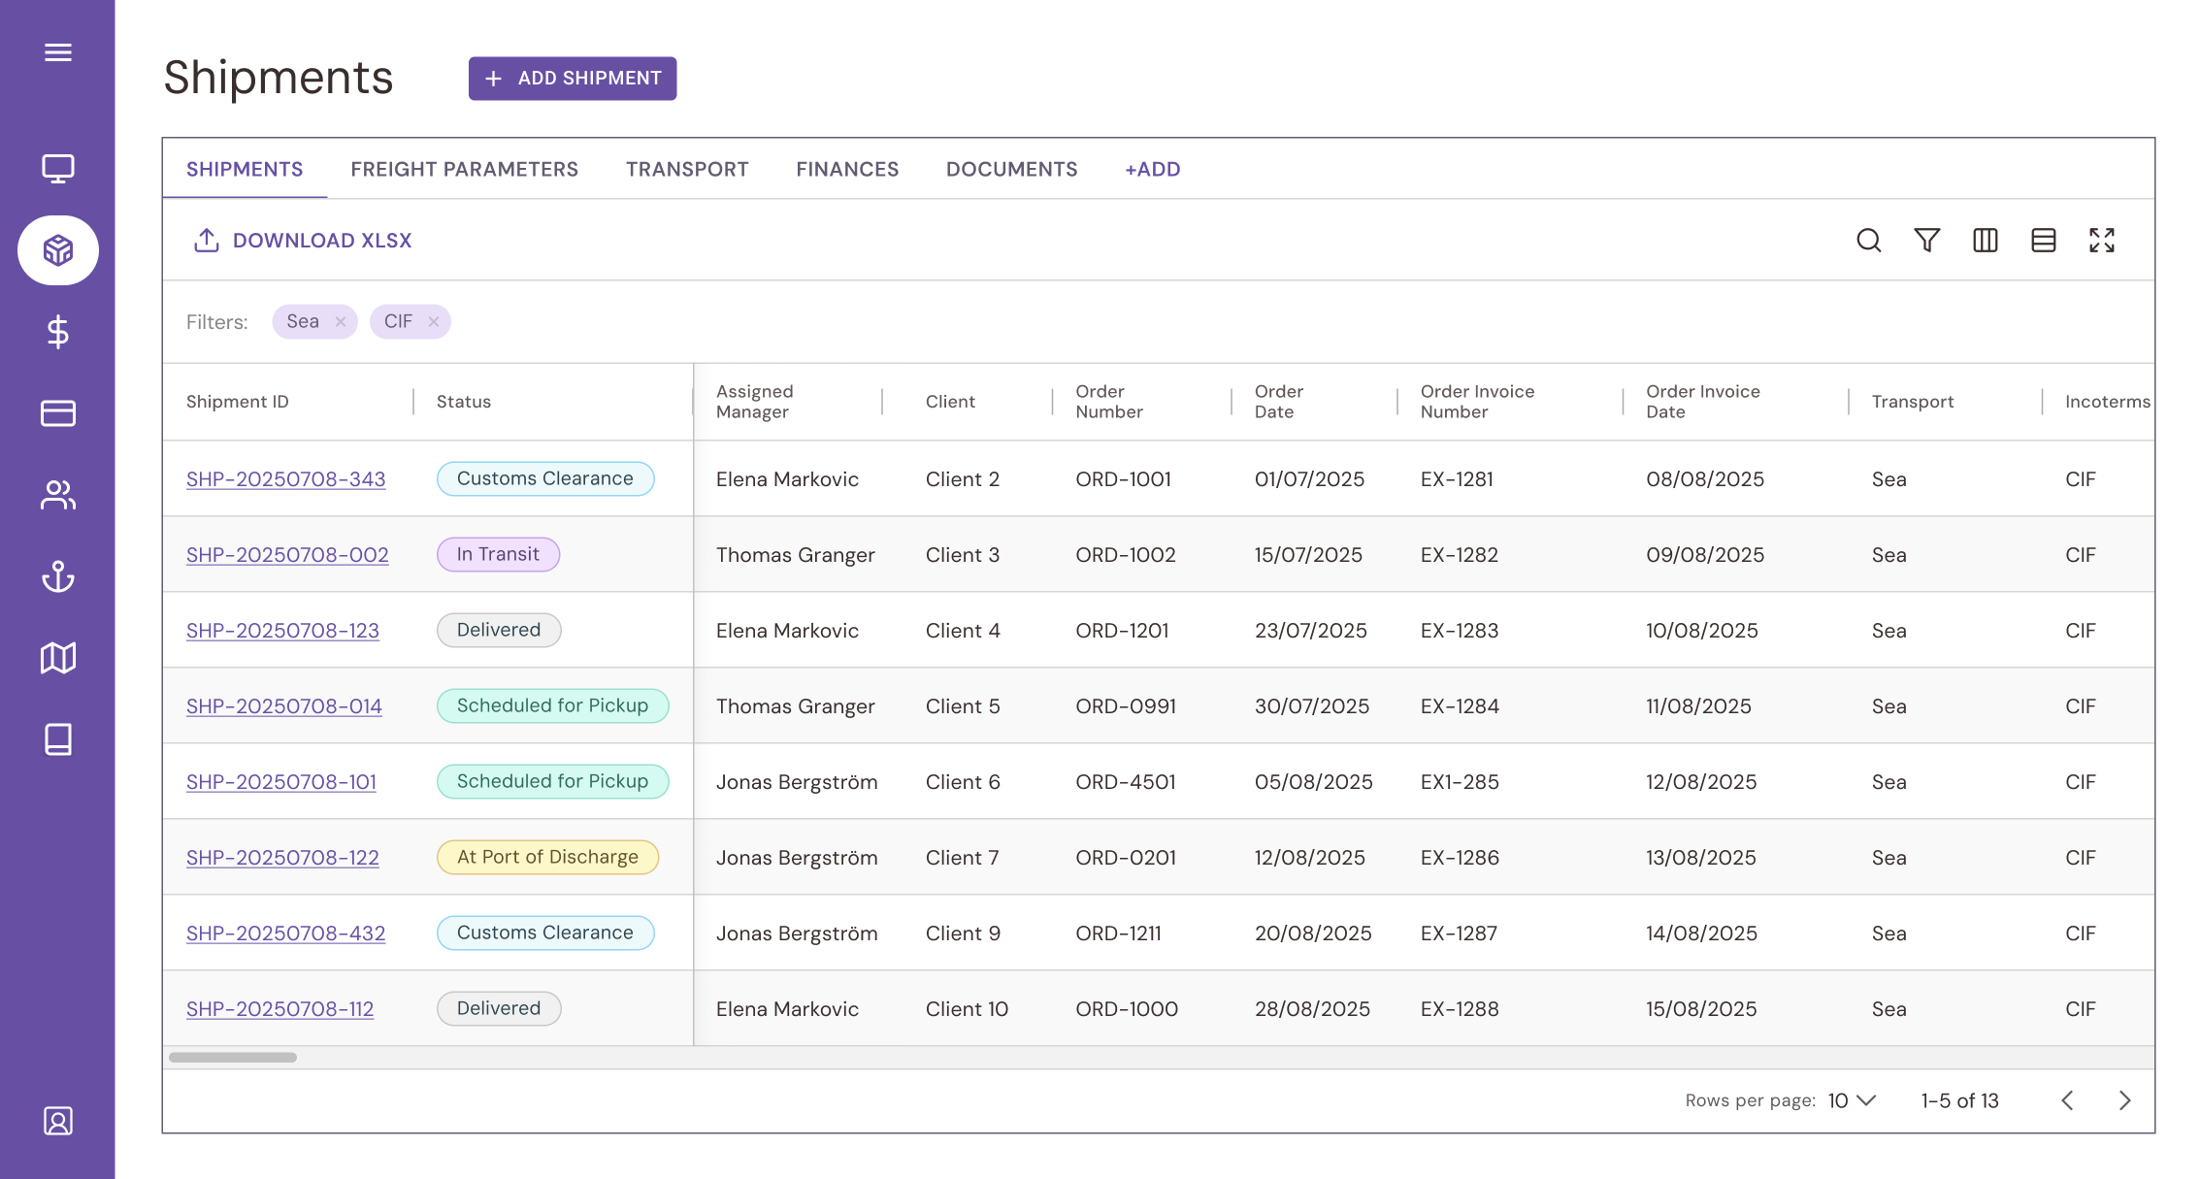
Task: Expand the table to fullscreen view
Action: pyautogui.click(x=2101, y=240)
